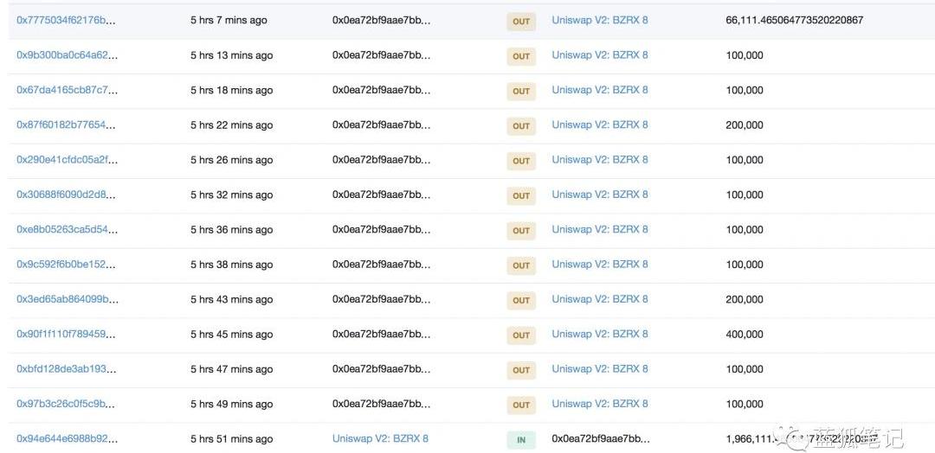Open Uniswap V2: BZRX 8 in 5 hrs 43 mins row

point(600,299)
